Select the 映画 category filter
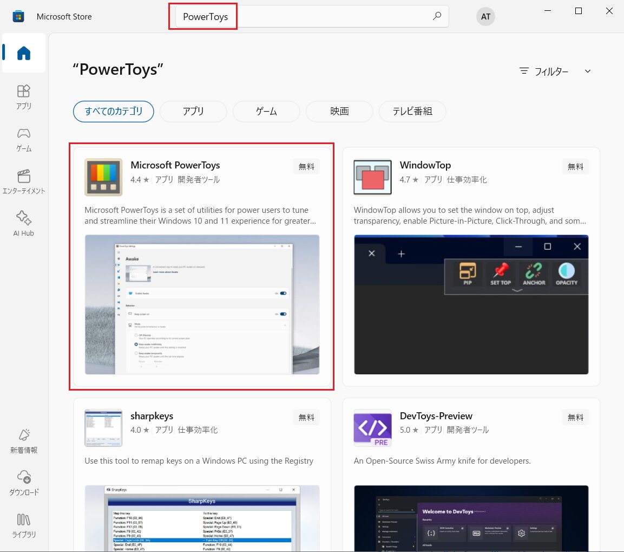624x552 pixels. click(339, 111)
